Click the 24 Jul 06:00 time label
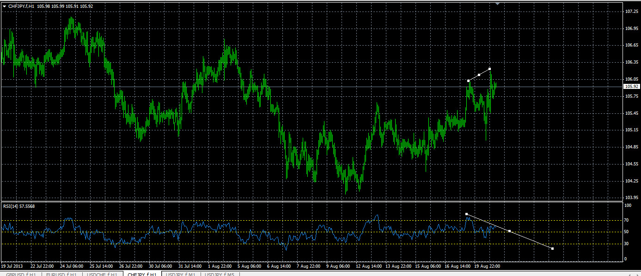This screenshot has height=276, width=641. [x=72, y=266]
